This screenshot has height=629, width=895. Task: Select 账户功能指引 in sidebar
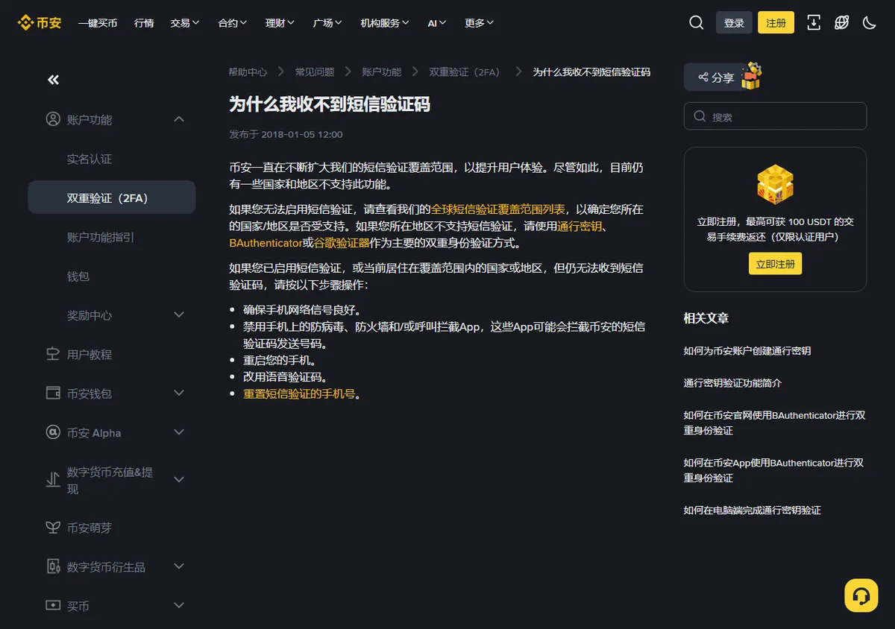pyautogui.click(x=101, y=237)
